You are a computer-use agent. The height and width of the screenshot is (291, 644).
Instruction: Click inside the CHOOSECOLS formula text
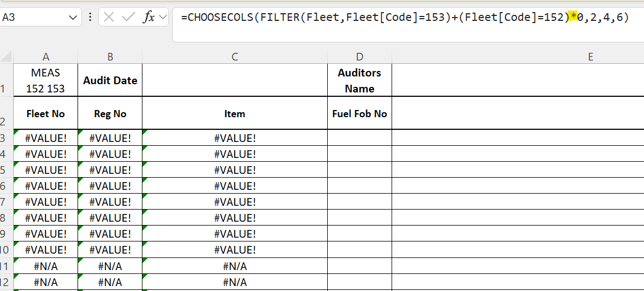click(405, 17)
